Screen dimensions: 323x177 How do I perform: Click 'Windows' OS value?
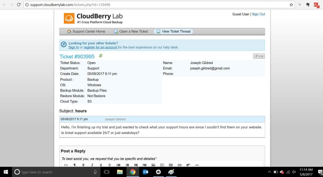[94, 85]
